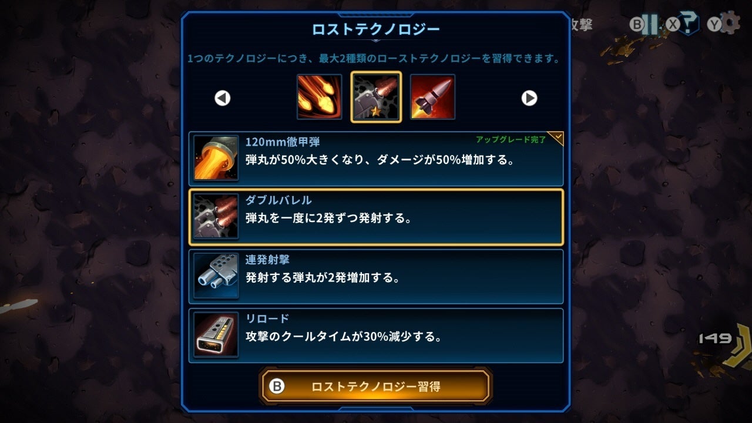Go to next technology with right arrow
The height and width of the screenshot is (423, 752).
pos(529,98)
